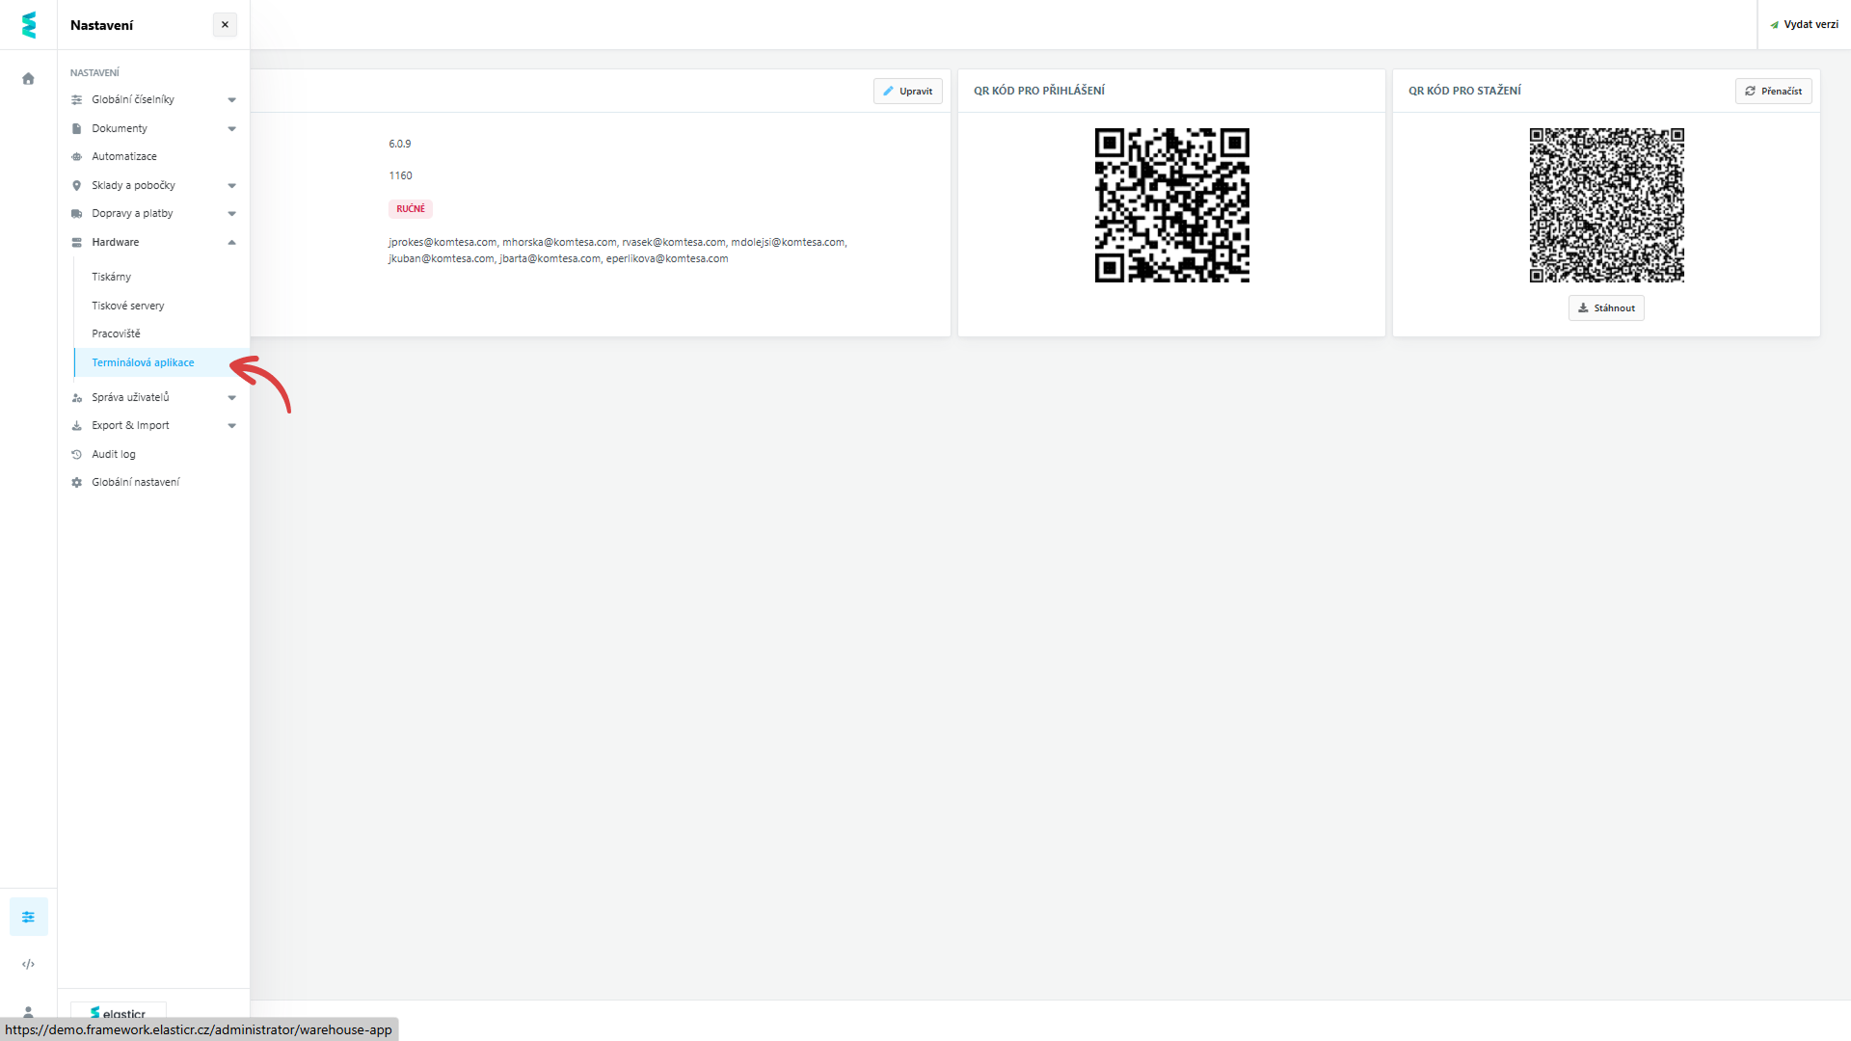
Task: Open the Pracoviště item
Action: tap(116, 334)
